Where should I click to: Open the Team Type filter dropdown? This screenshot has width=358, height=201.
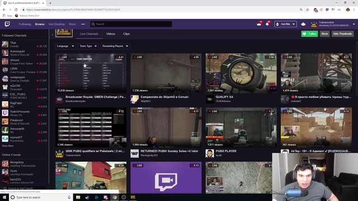88,46
